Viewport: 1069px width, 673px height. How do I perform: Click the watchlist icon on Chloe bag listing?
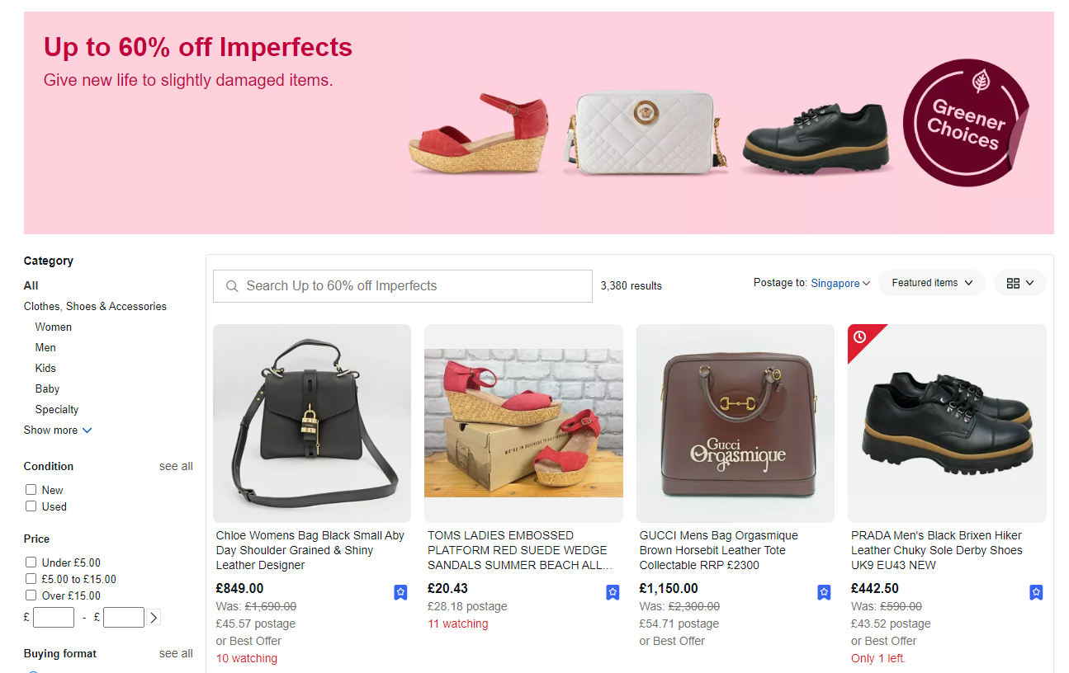point(400,592)
